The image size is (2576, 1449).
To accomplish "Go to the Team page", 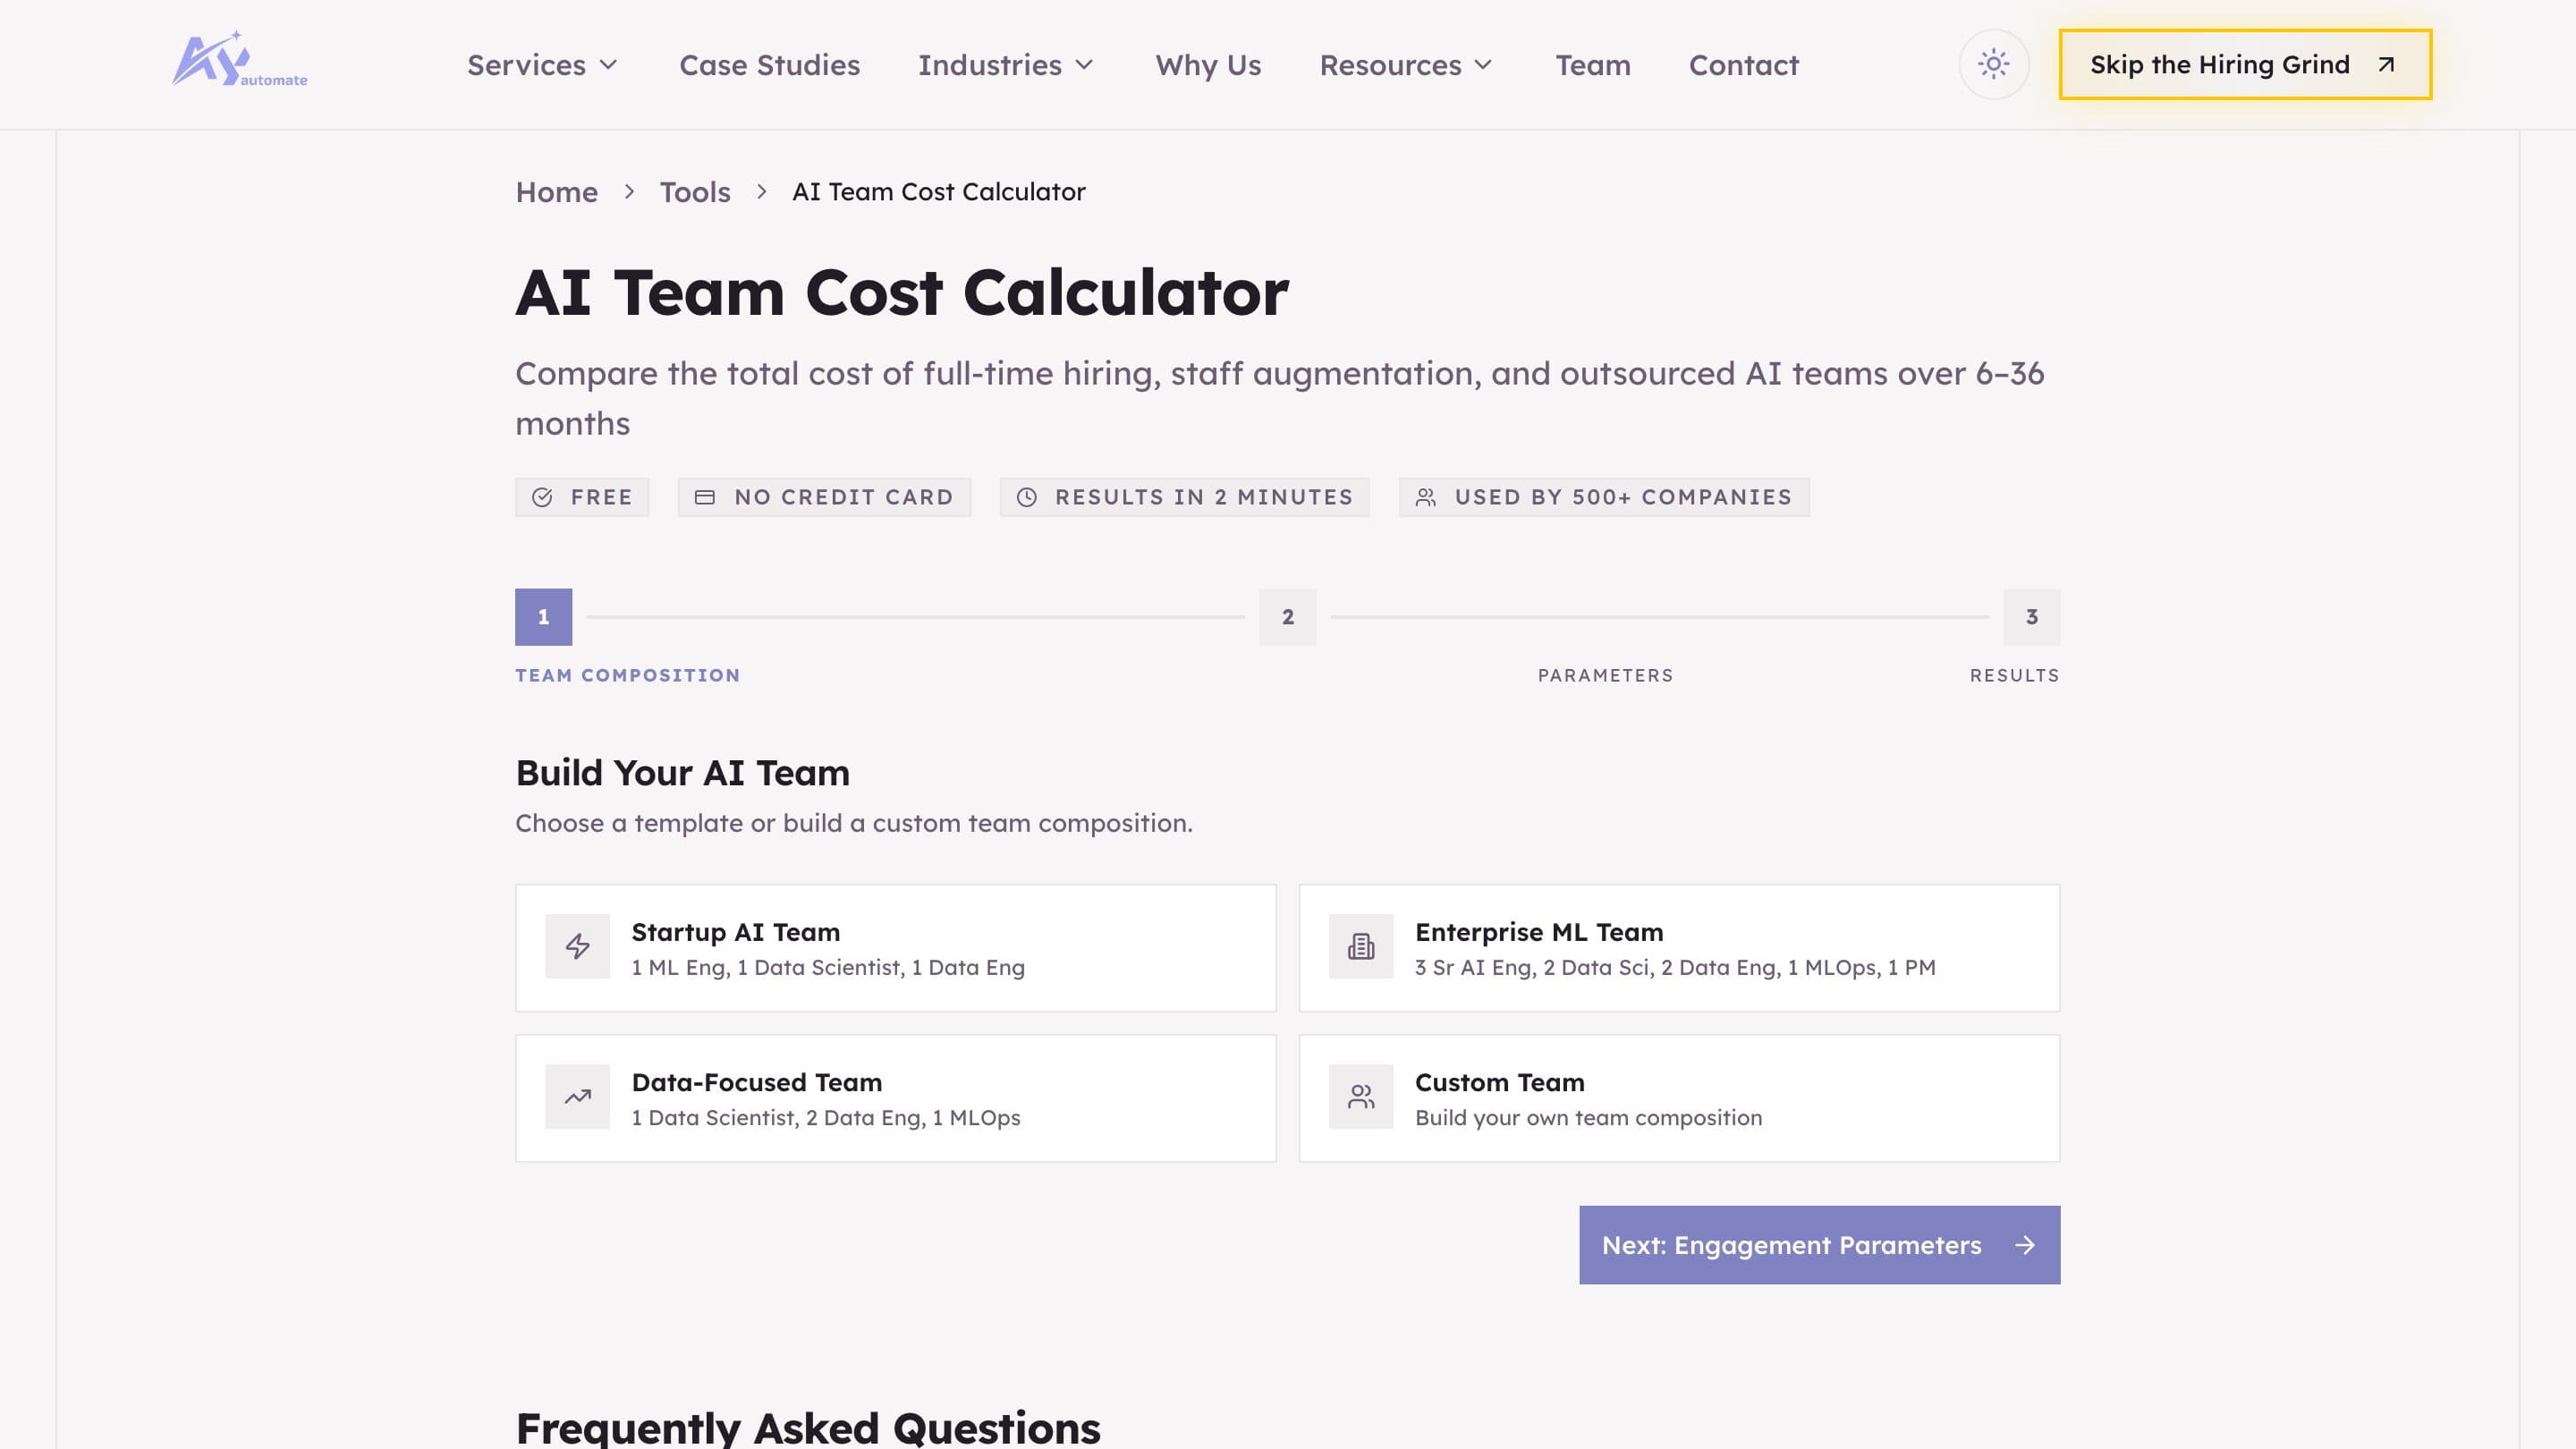I will tap(1592, 65).
